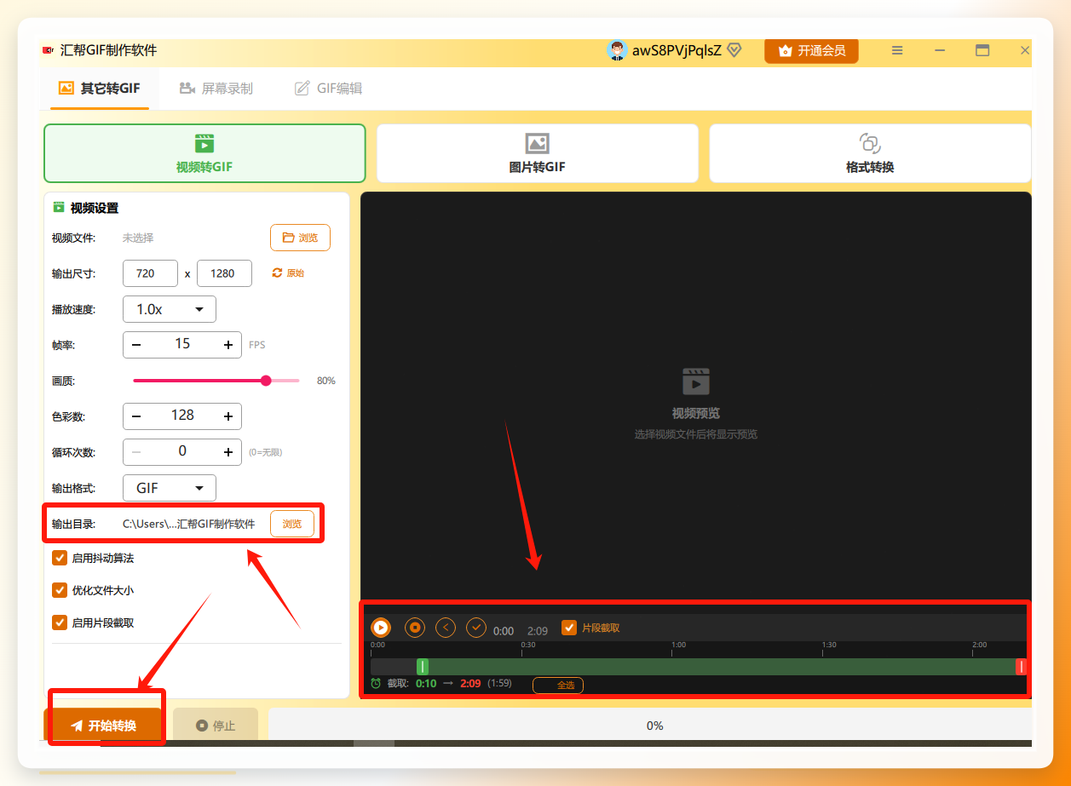Click the user avatar icon
This screenshot has width=1071, height=786.
tap(617, 50)
